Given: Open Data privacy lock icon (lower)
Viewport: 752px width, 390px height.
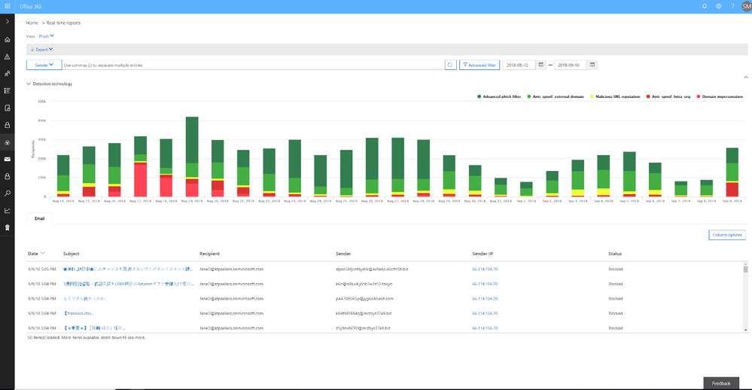Looking at the screenshot, I should (x=8, y=176).
